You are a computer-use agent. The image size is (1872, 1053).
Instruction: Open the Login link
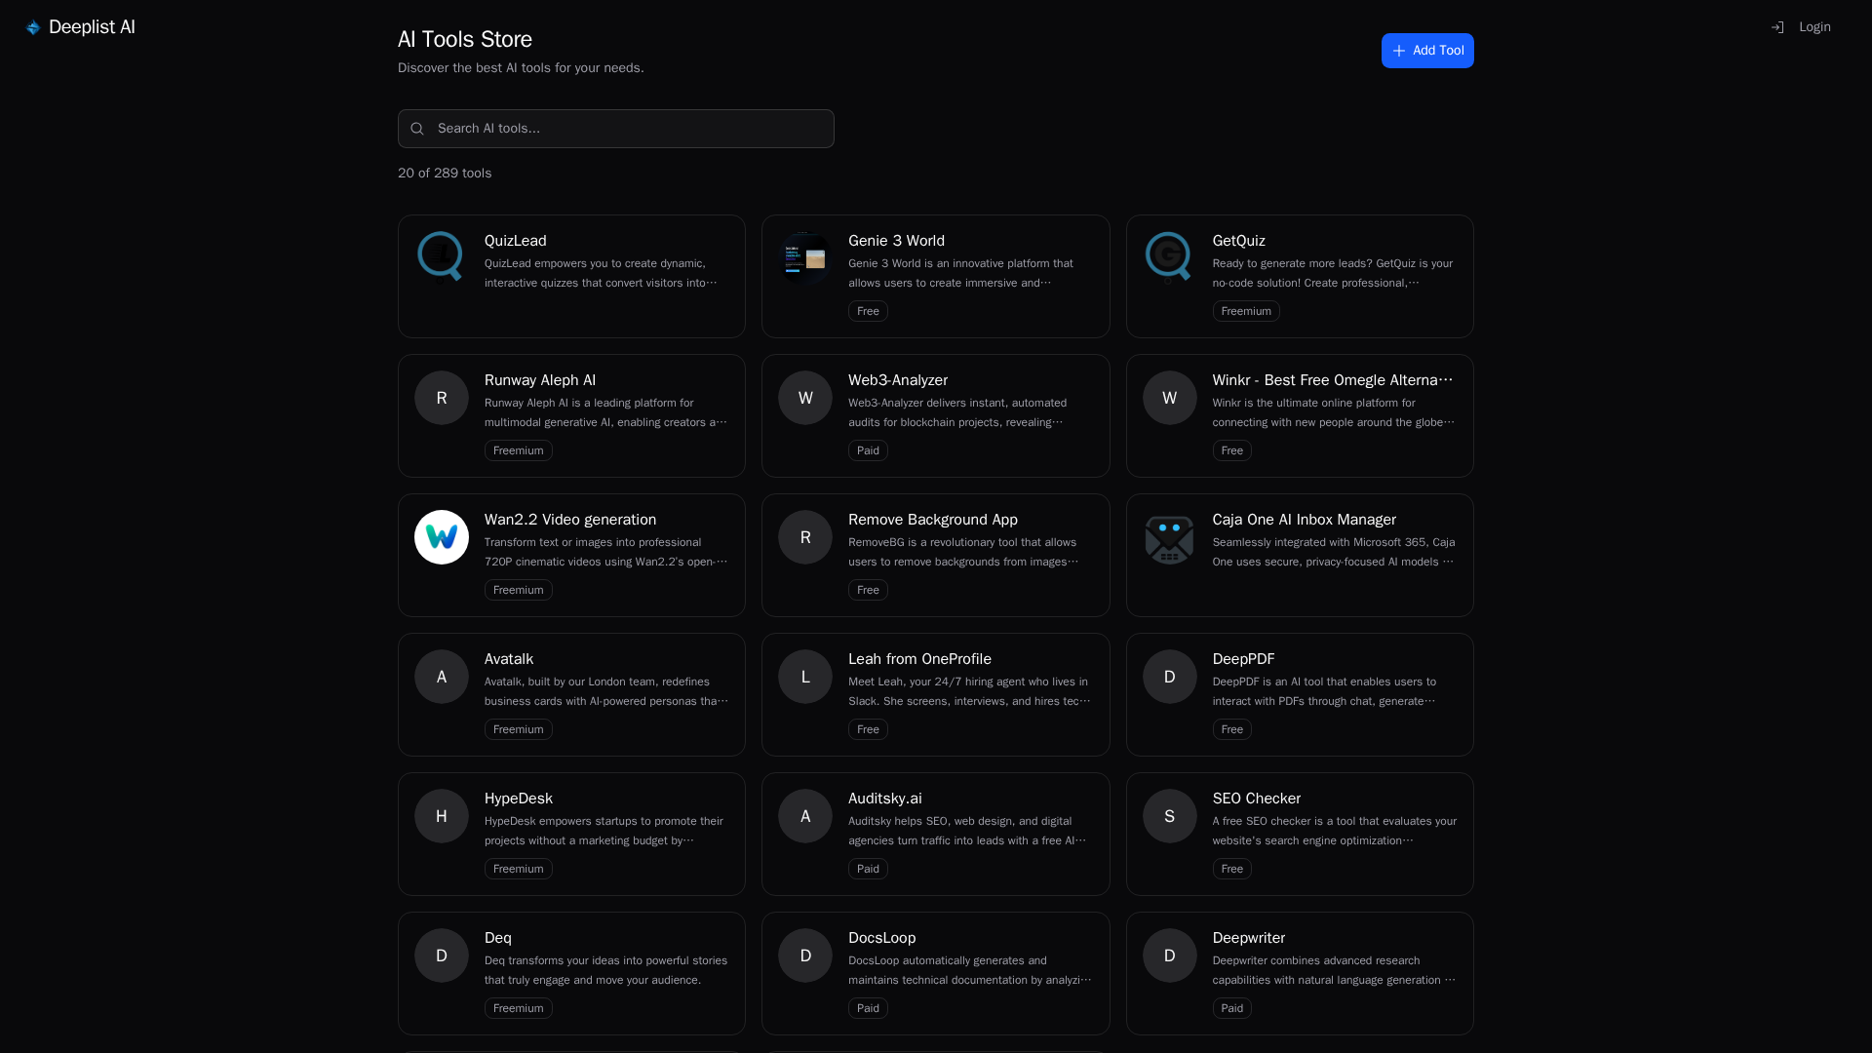[1813, 27]
